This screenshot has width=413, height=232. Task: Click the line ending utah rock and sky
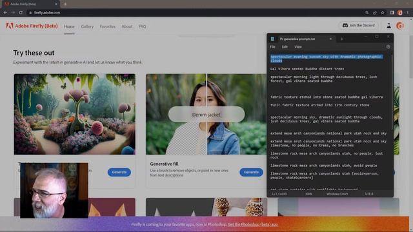[x=328, y=133]
